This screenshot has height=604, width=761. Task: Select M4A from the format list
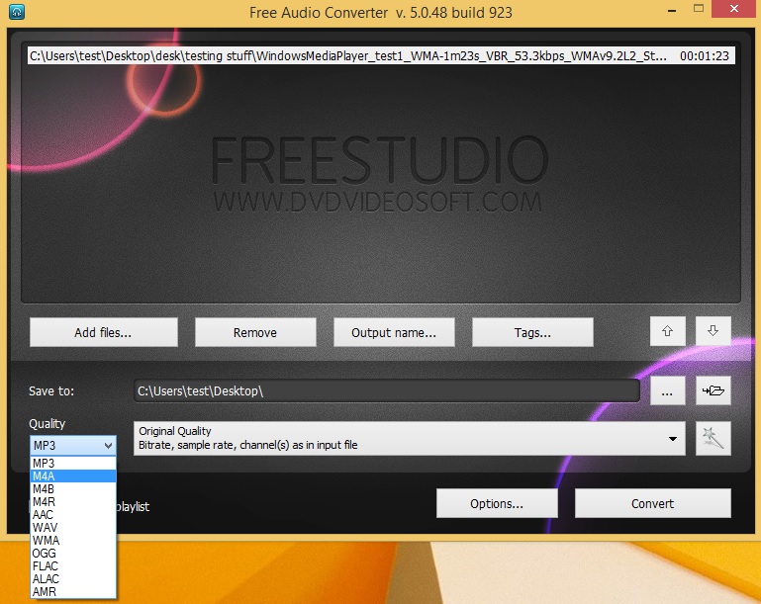73,476
